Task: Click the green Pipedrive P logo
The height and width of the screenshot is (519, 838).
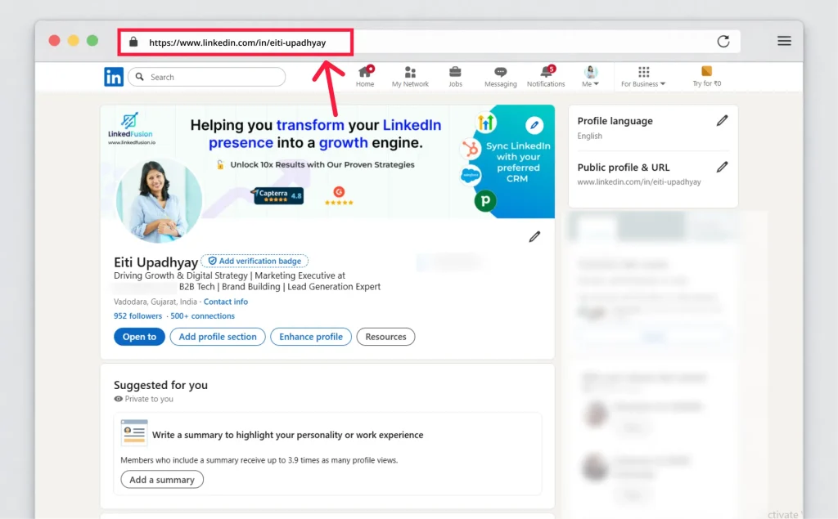Action: point(485,201)
